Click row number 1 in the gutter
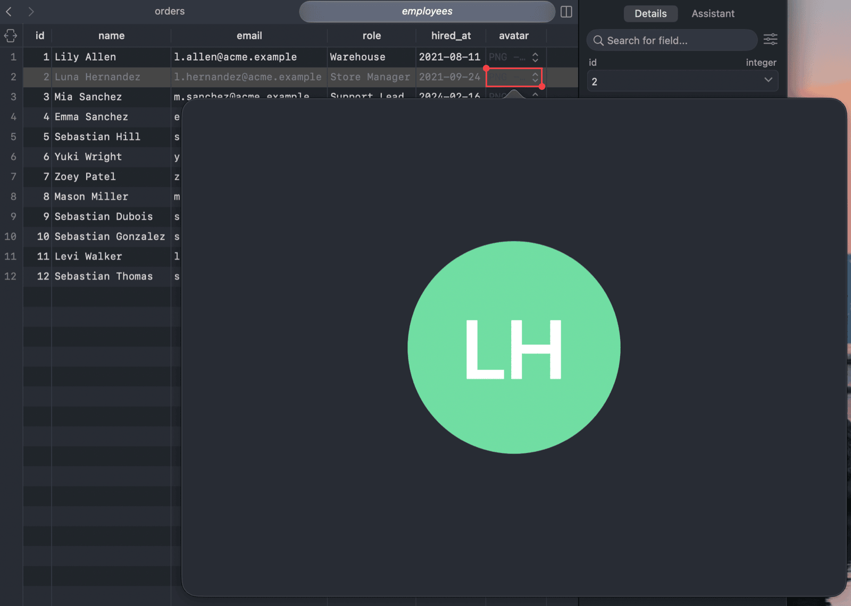Screen dimensions: 851x606 (x=13, y=57)
